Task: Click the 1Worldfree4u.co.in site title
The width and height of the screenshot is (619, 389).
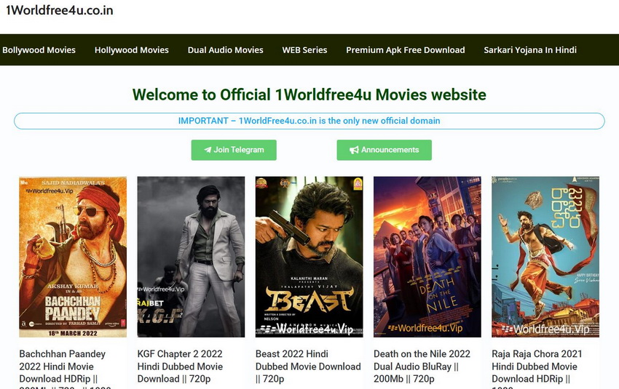Action: pyautogui.click(x=60, y=11)
